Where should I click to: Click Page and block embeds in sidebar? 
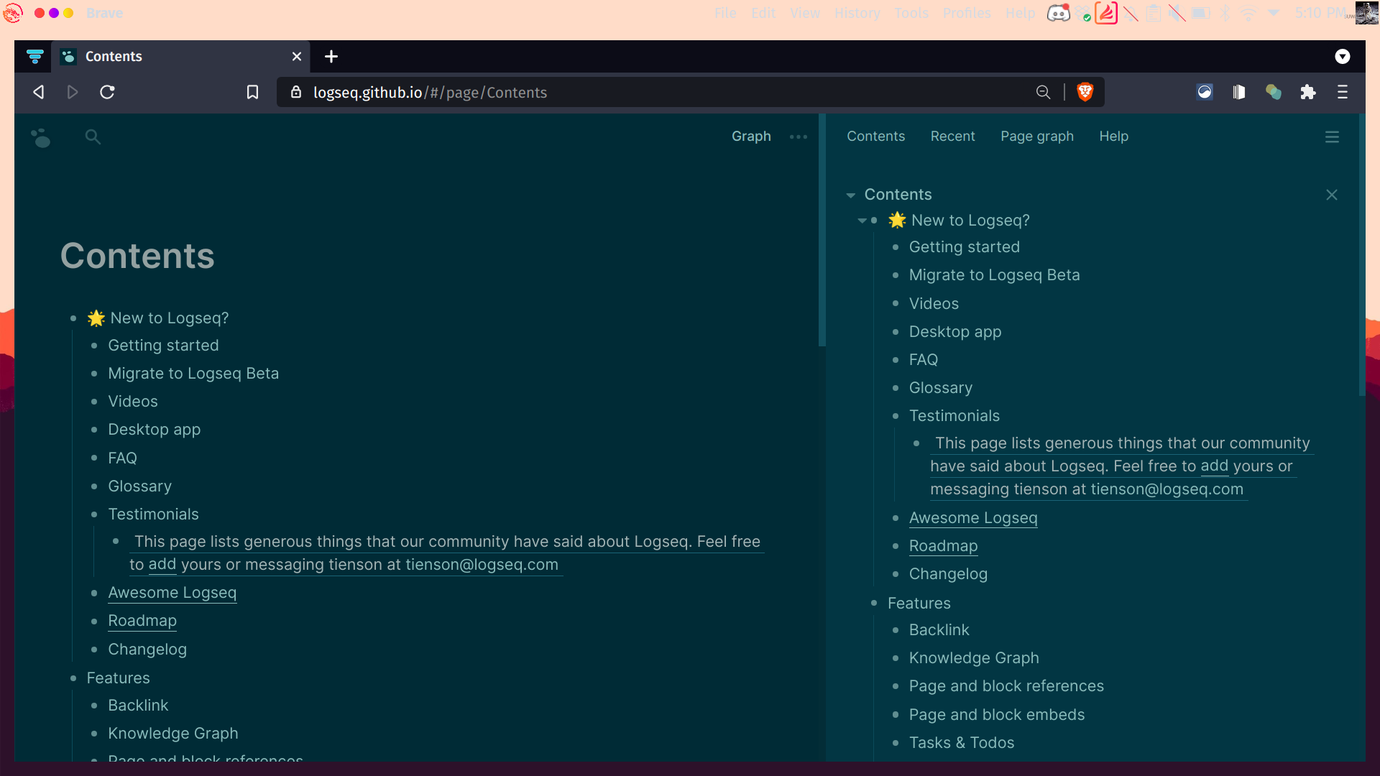[997, 715]
